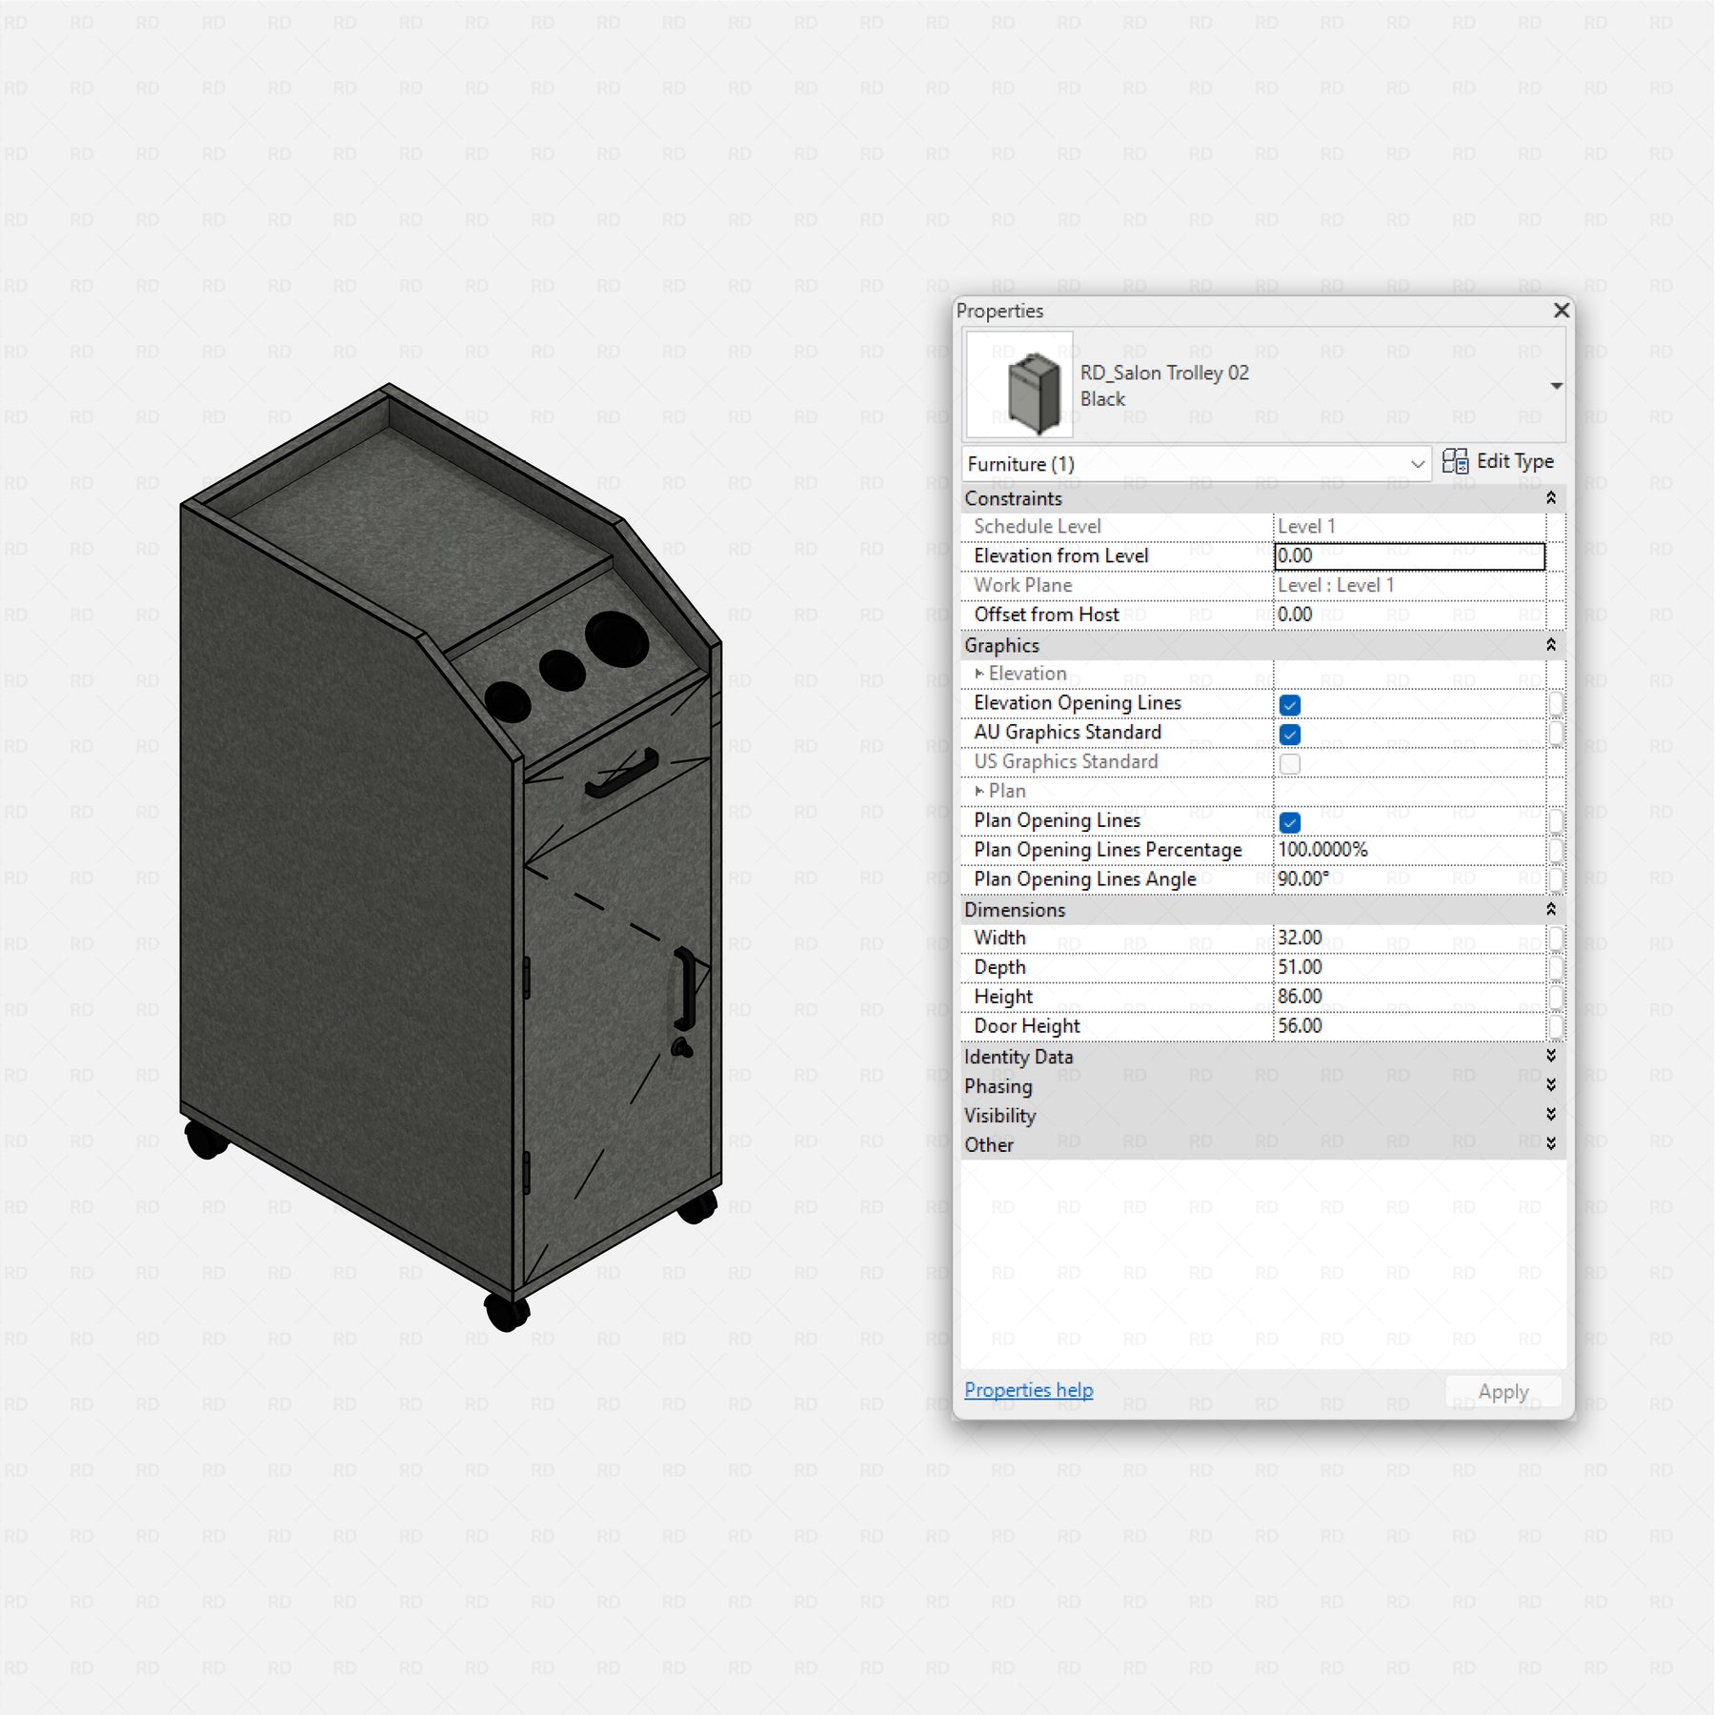This screenshot has width=1715, height=1715.
Task: Collapse the Dimensions section
Action: pos(1550,910)
